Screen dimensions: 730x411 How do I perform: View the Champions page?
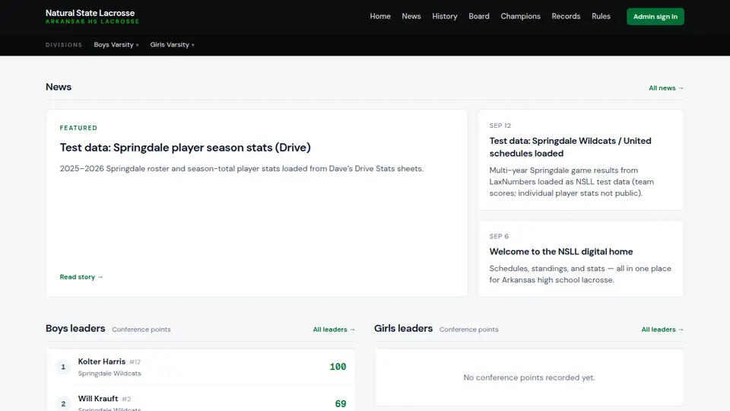point(520,16)
